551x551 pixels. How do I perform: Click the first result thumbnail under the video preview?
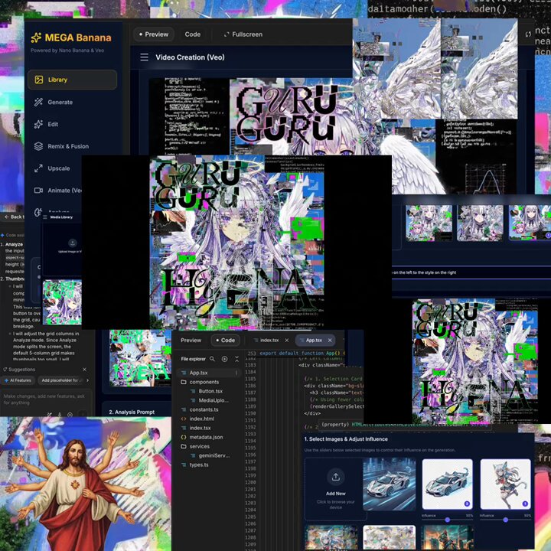tap(429, 223)
